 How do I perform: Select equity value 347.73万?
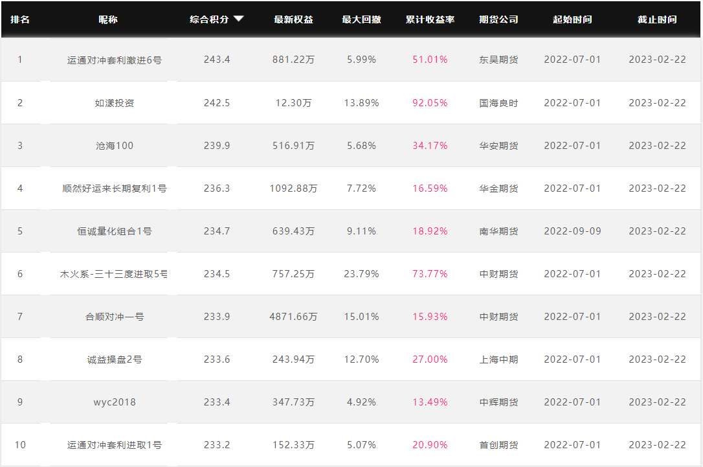(x=294, y=402)
